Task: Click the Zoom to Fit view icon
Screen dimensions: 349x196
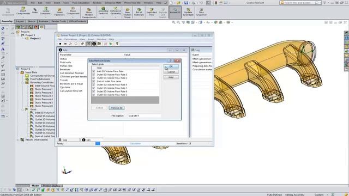Action: pyautogui.click(x=173, y=22)
